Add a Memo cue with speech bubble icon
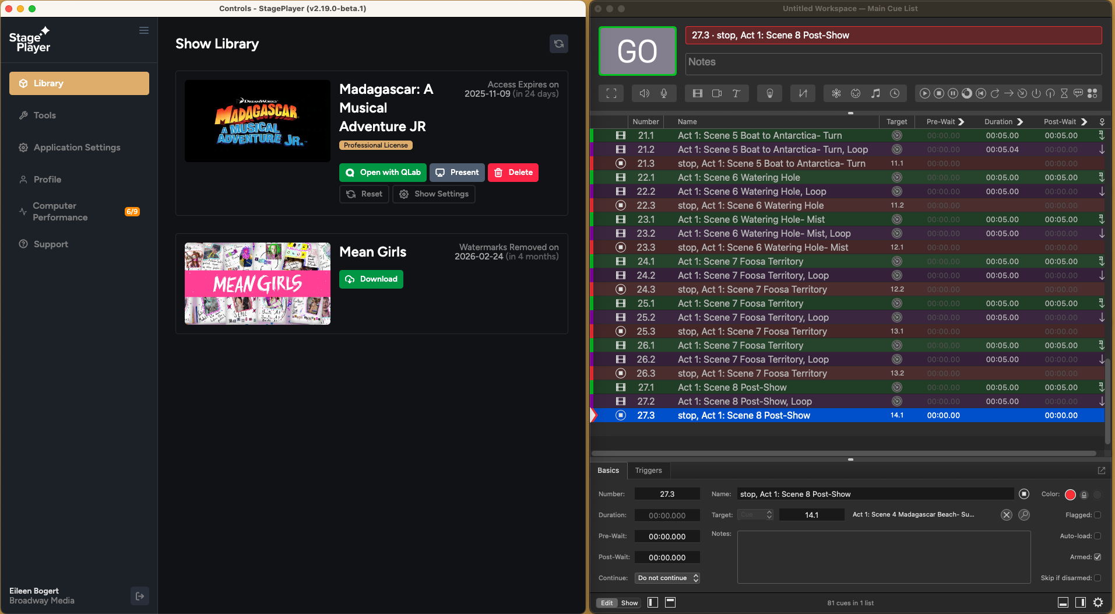1115x614 pixels. click(x=1078, y=93)
